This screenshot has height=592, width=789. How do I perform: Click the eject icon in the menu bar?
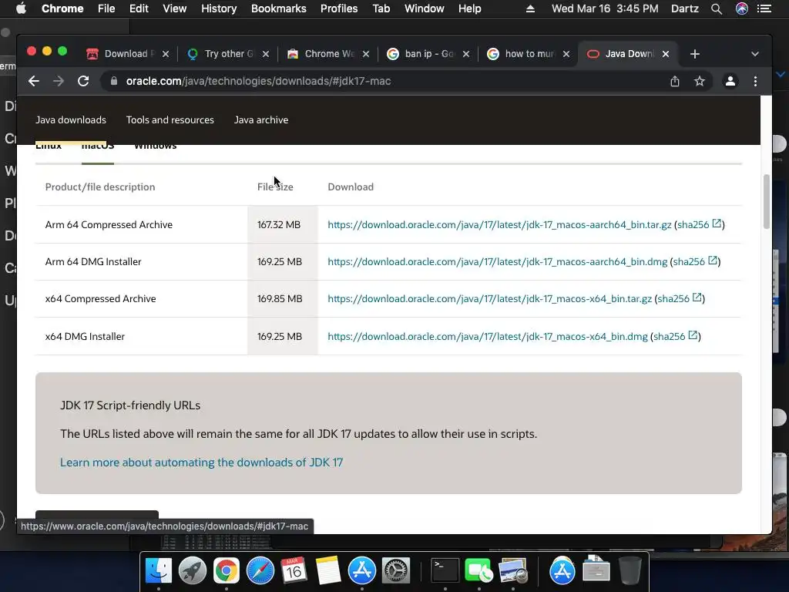coord(530,8)
